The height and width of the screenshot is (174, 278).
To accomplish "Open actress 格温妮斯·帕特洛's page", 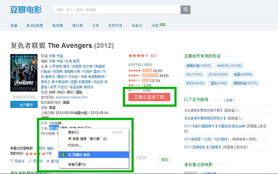I will [x=81, y=87].
